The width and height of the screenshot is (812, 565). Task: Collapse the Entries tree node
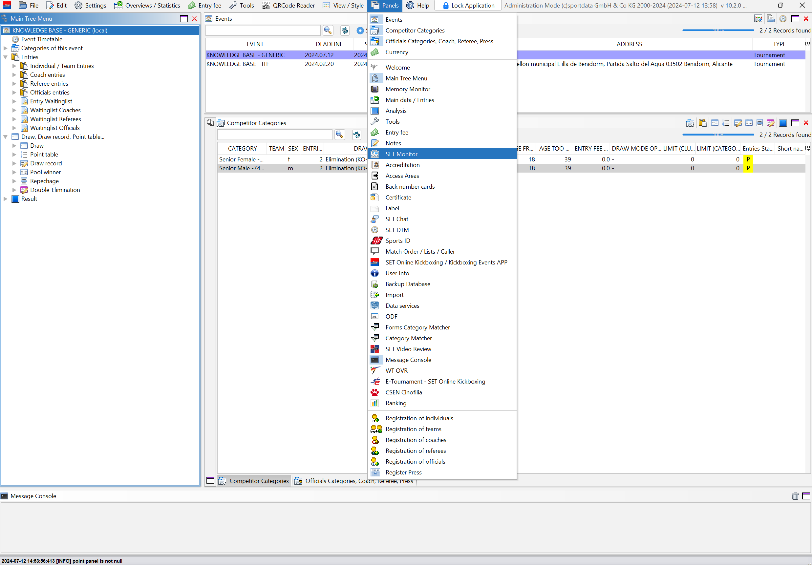tap(5, 57)
